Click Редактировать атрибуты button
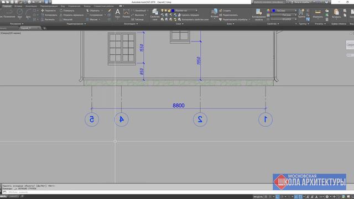Image resolution: width=354 pixels, height=199 pixels. tap(233, 20)
